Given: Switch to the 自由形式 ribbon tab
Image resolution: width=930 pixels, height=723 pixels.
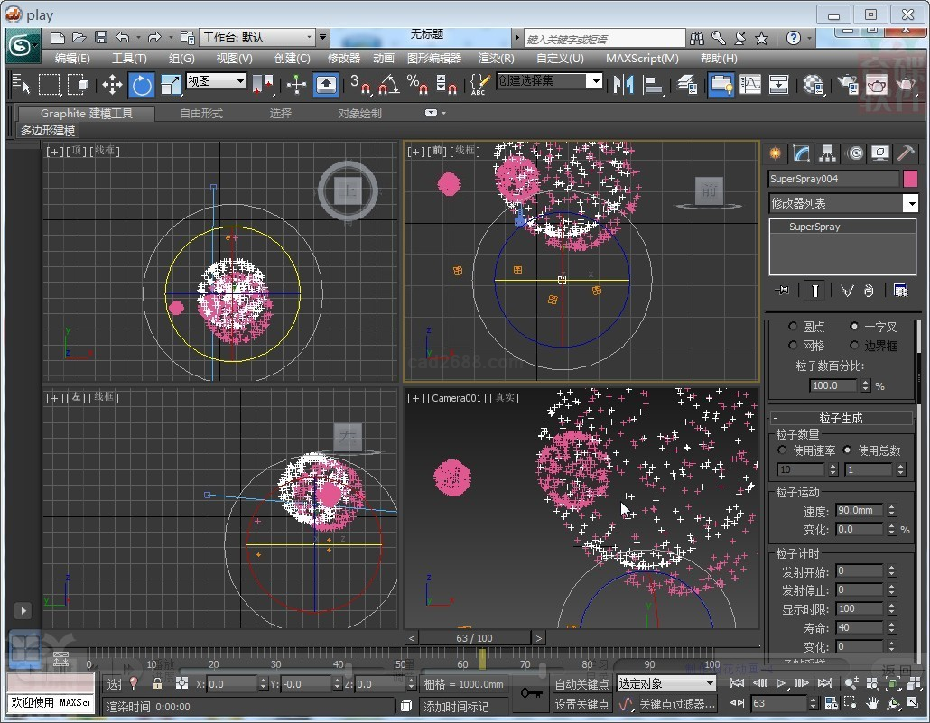Looking at the screenshot, I should (201, 114).
